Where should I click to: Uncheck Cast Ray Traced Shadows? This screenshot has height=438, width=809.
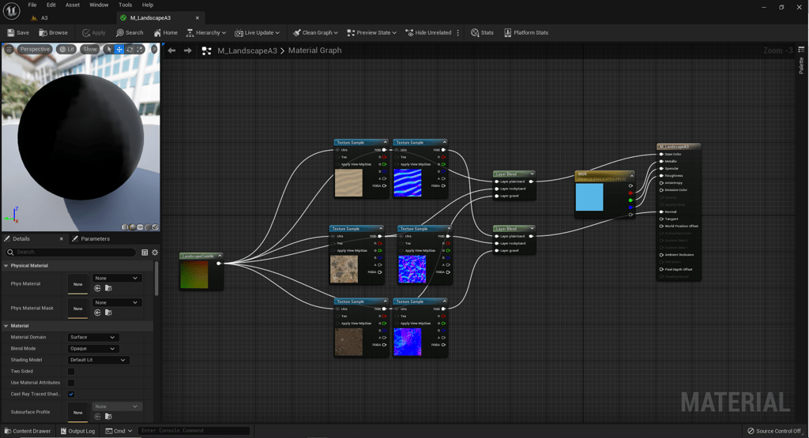71,394
